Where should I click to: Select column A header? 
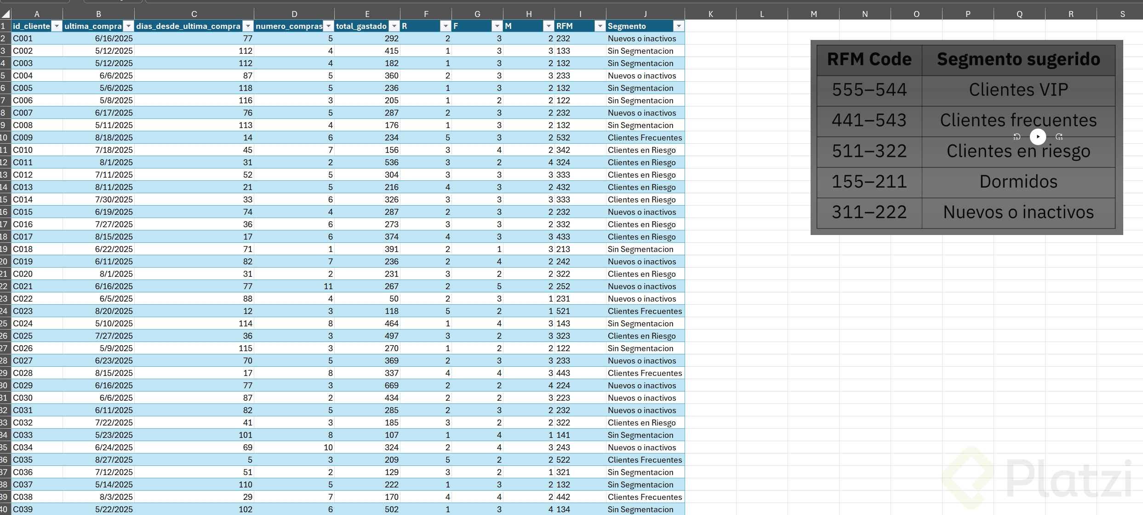[x=37, y=14]
